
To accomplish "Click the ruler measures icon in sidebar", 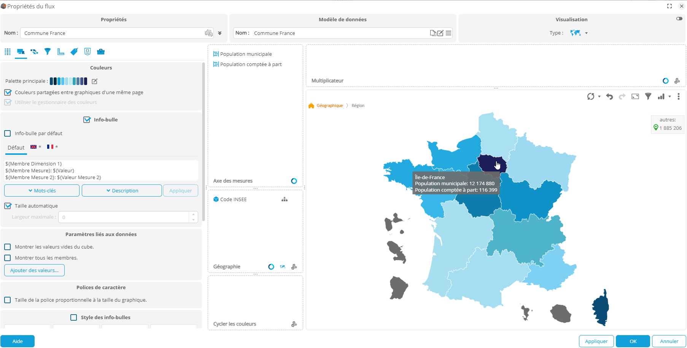I will [x=60, y=52].
